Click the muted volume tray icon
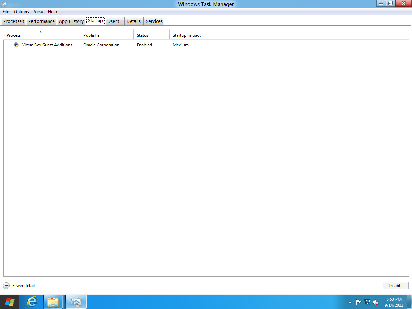 click(x=376, y=303)
